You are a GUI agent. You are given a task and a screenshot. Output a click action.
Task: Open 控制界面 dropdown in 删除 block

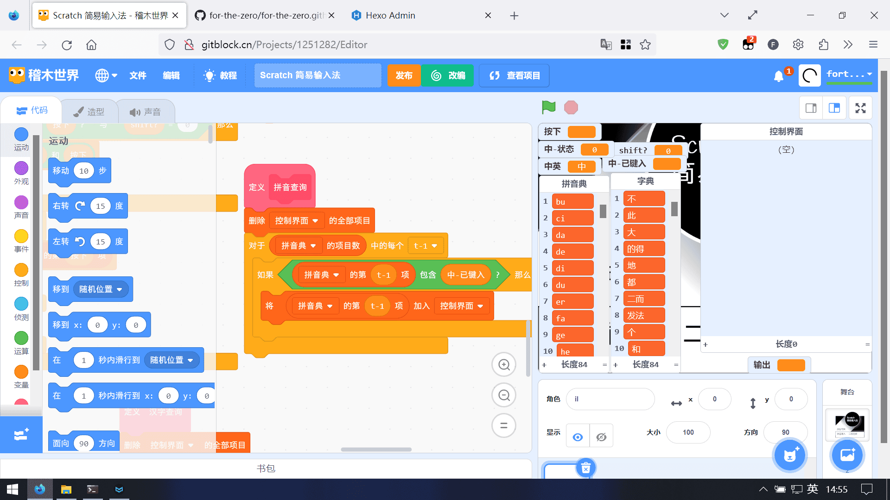pyautogui.click(x=315, y=221)
